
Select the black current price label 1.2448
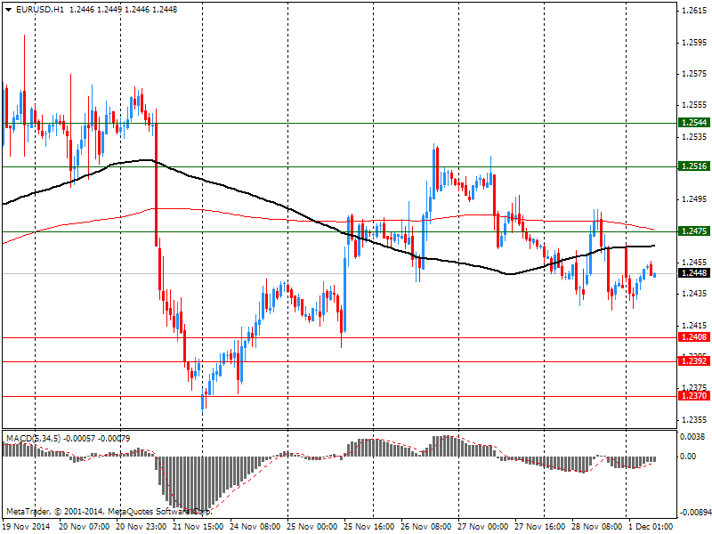click(x=694, y=273)
